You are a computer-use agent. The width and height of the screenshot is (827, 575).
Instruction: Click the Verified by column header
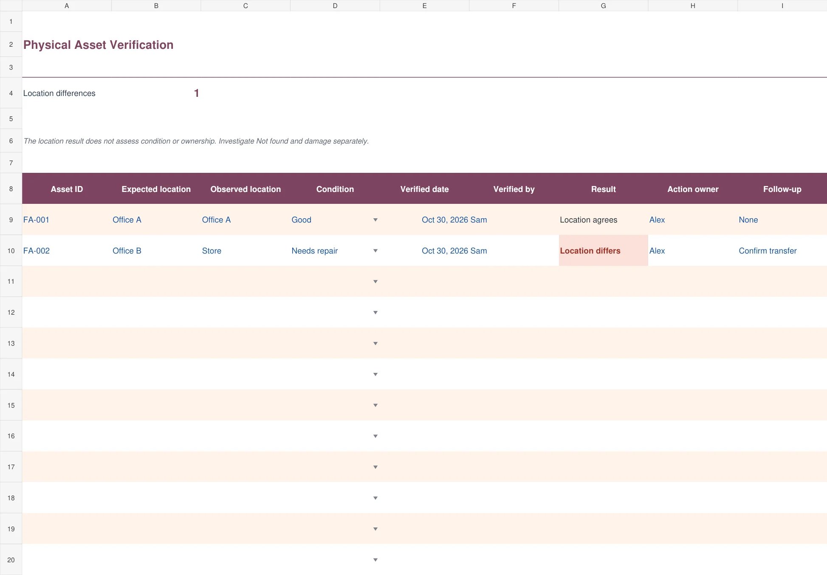click(x=514, y=189)
